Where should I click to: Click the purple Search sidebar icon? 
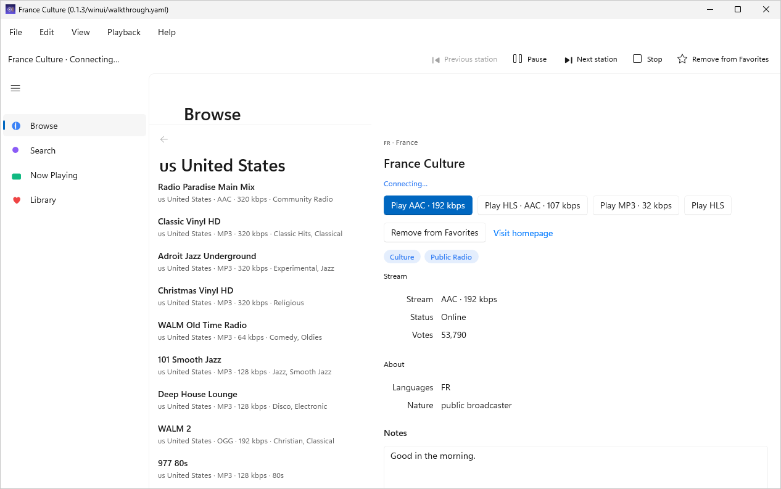(x=16, y=150)
